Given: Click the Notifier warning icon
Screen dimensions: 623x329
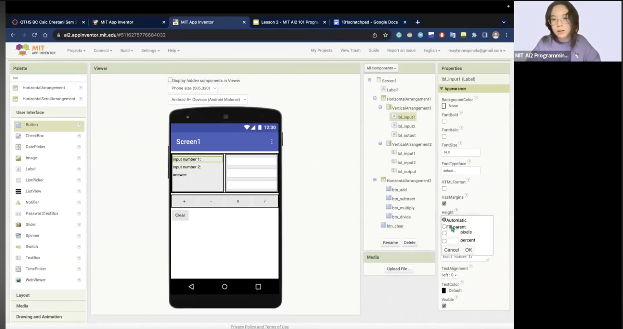Looking at the screenshot, I should (18, 202).
